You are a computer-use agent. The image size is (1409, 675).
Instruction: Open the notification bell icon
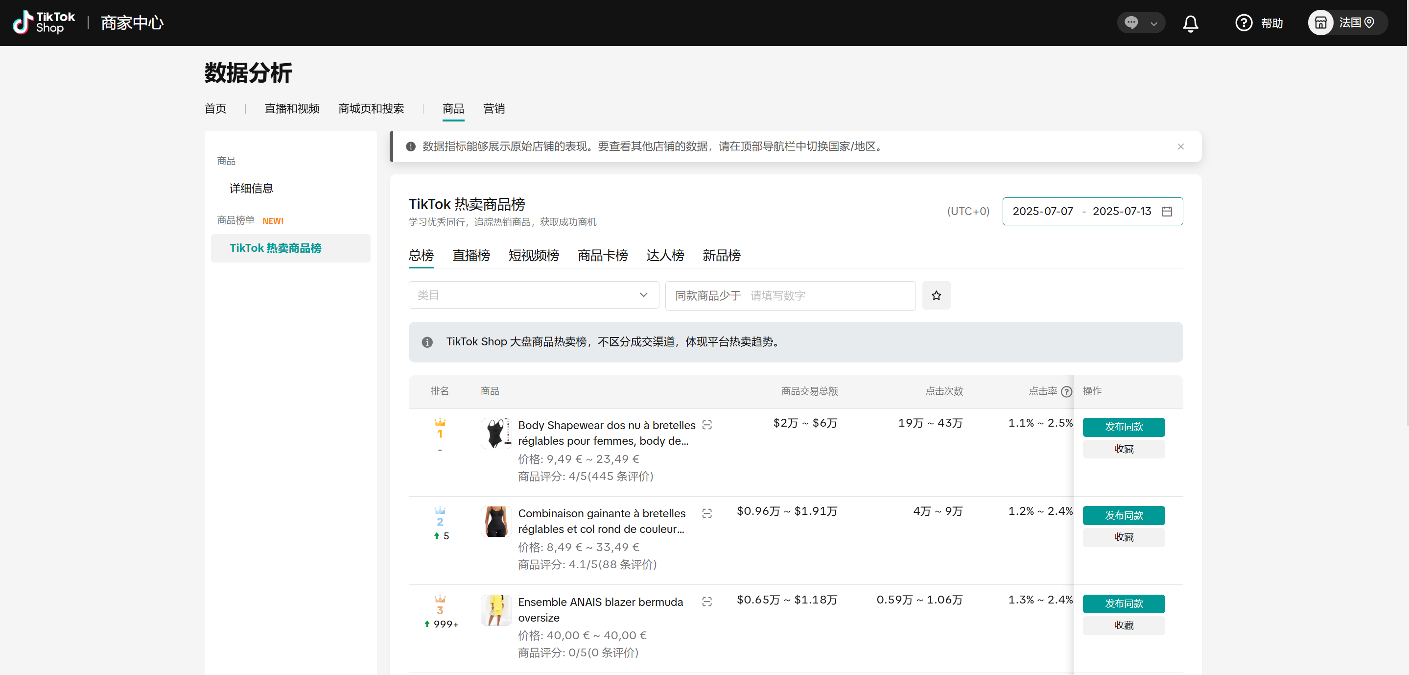point(1190,23)
